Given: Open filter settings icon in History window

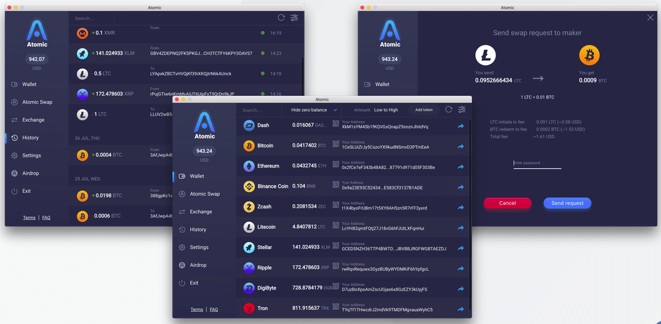Looking at the screenshot, I should [294, 18].
